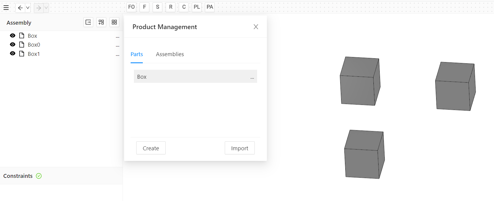Click the four-squares grid icon in Assembly header

[x=114, y=22]
